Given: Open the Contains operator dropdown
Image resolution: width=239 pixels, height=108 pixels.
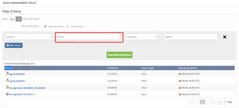Looking at the screenshot, I should (x=142, y=37).
